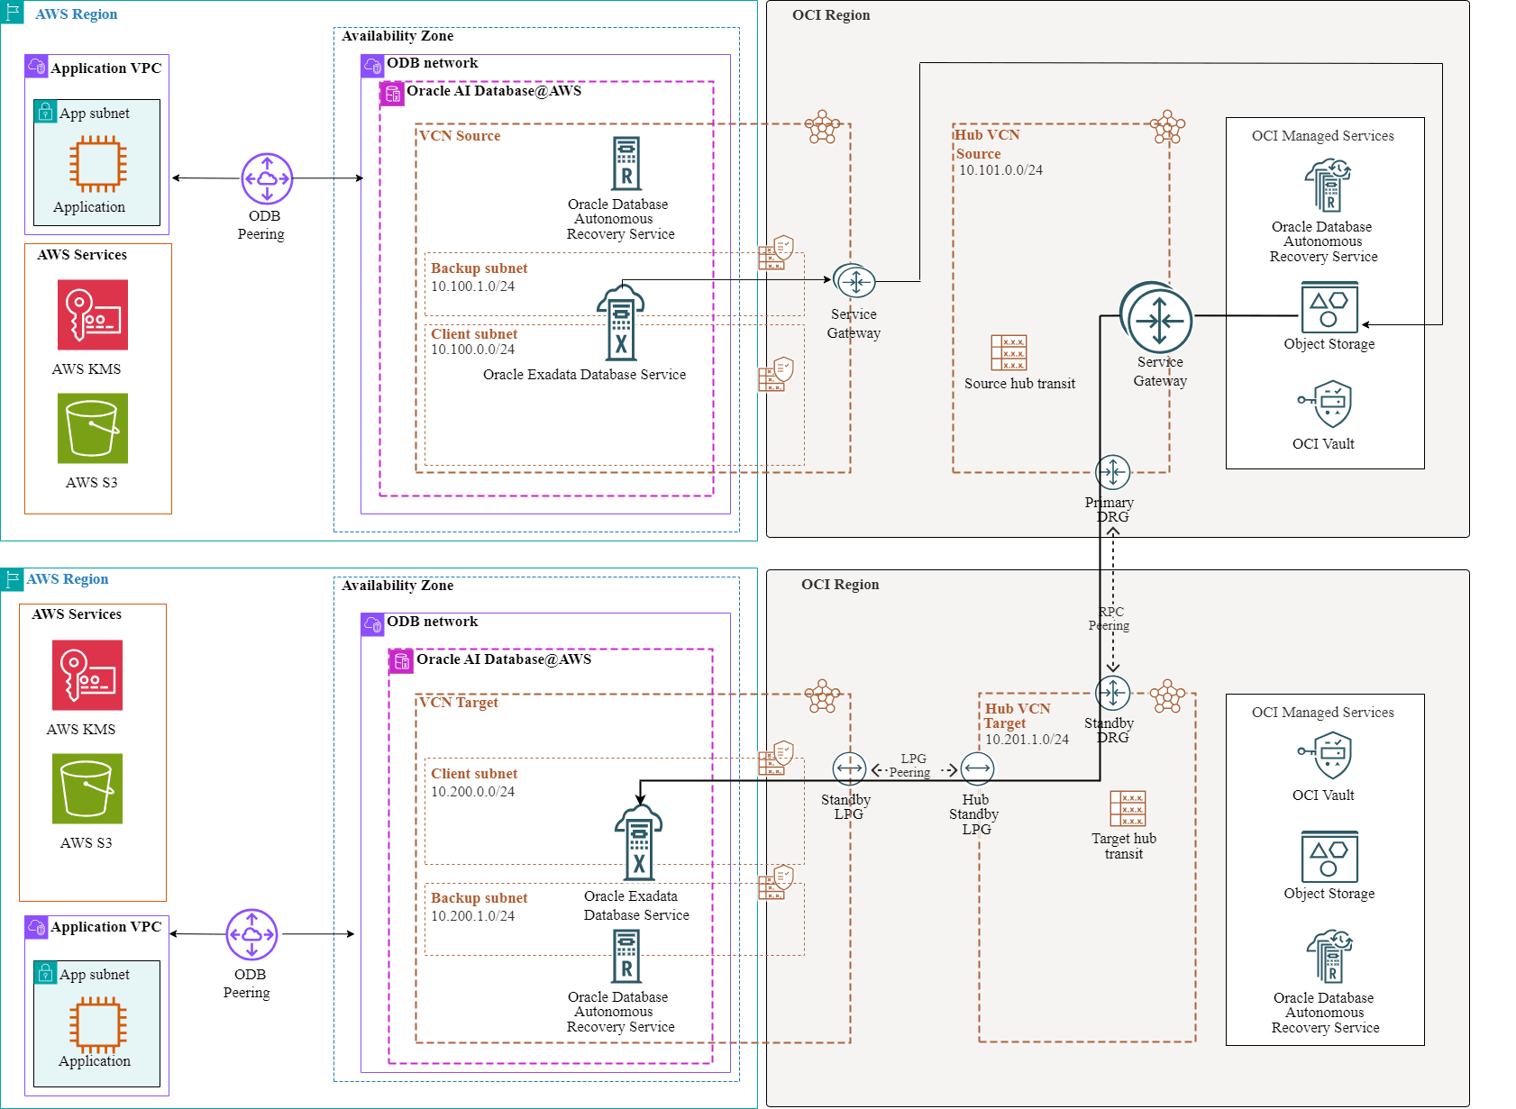The image size is (1516, 1109).
Task: Click the '10.101.0.0/24' Hub VCN CIDR
Action: (1000, 170)
